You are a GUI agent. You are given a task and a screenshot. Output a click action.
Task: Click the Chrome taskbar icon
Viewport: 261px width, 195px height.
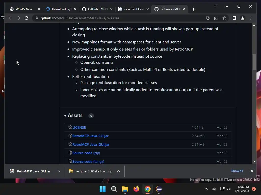pos(148,189)
